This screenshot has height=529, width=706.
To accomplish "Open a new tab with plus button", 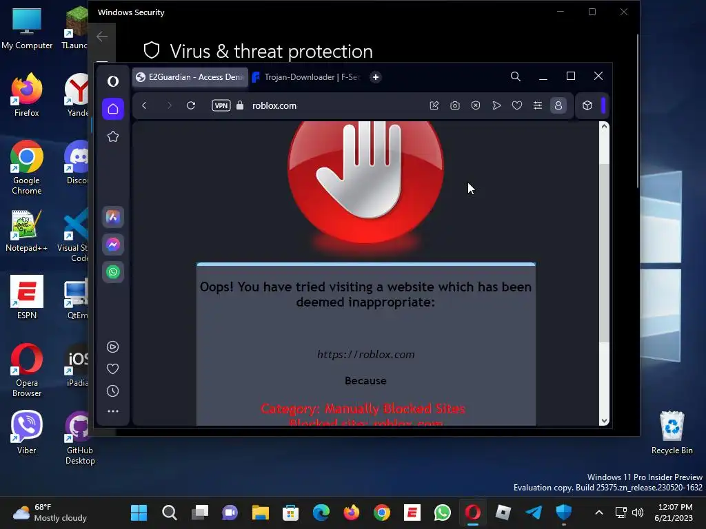I will pyautogui.click(x=376, y=77).
